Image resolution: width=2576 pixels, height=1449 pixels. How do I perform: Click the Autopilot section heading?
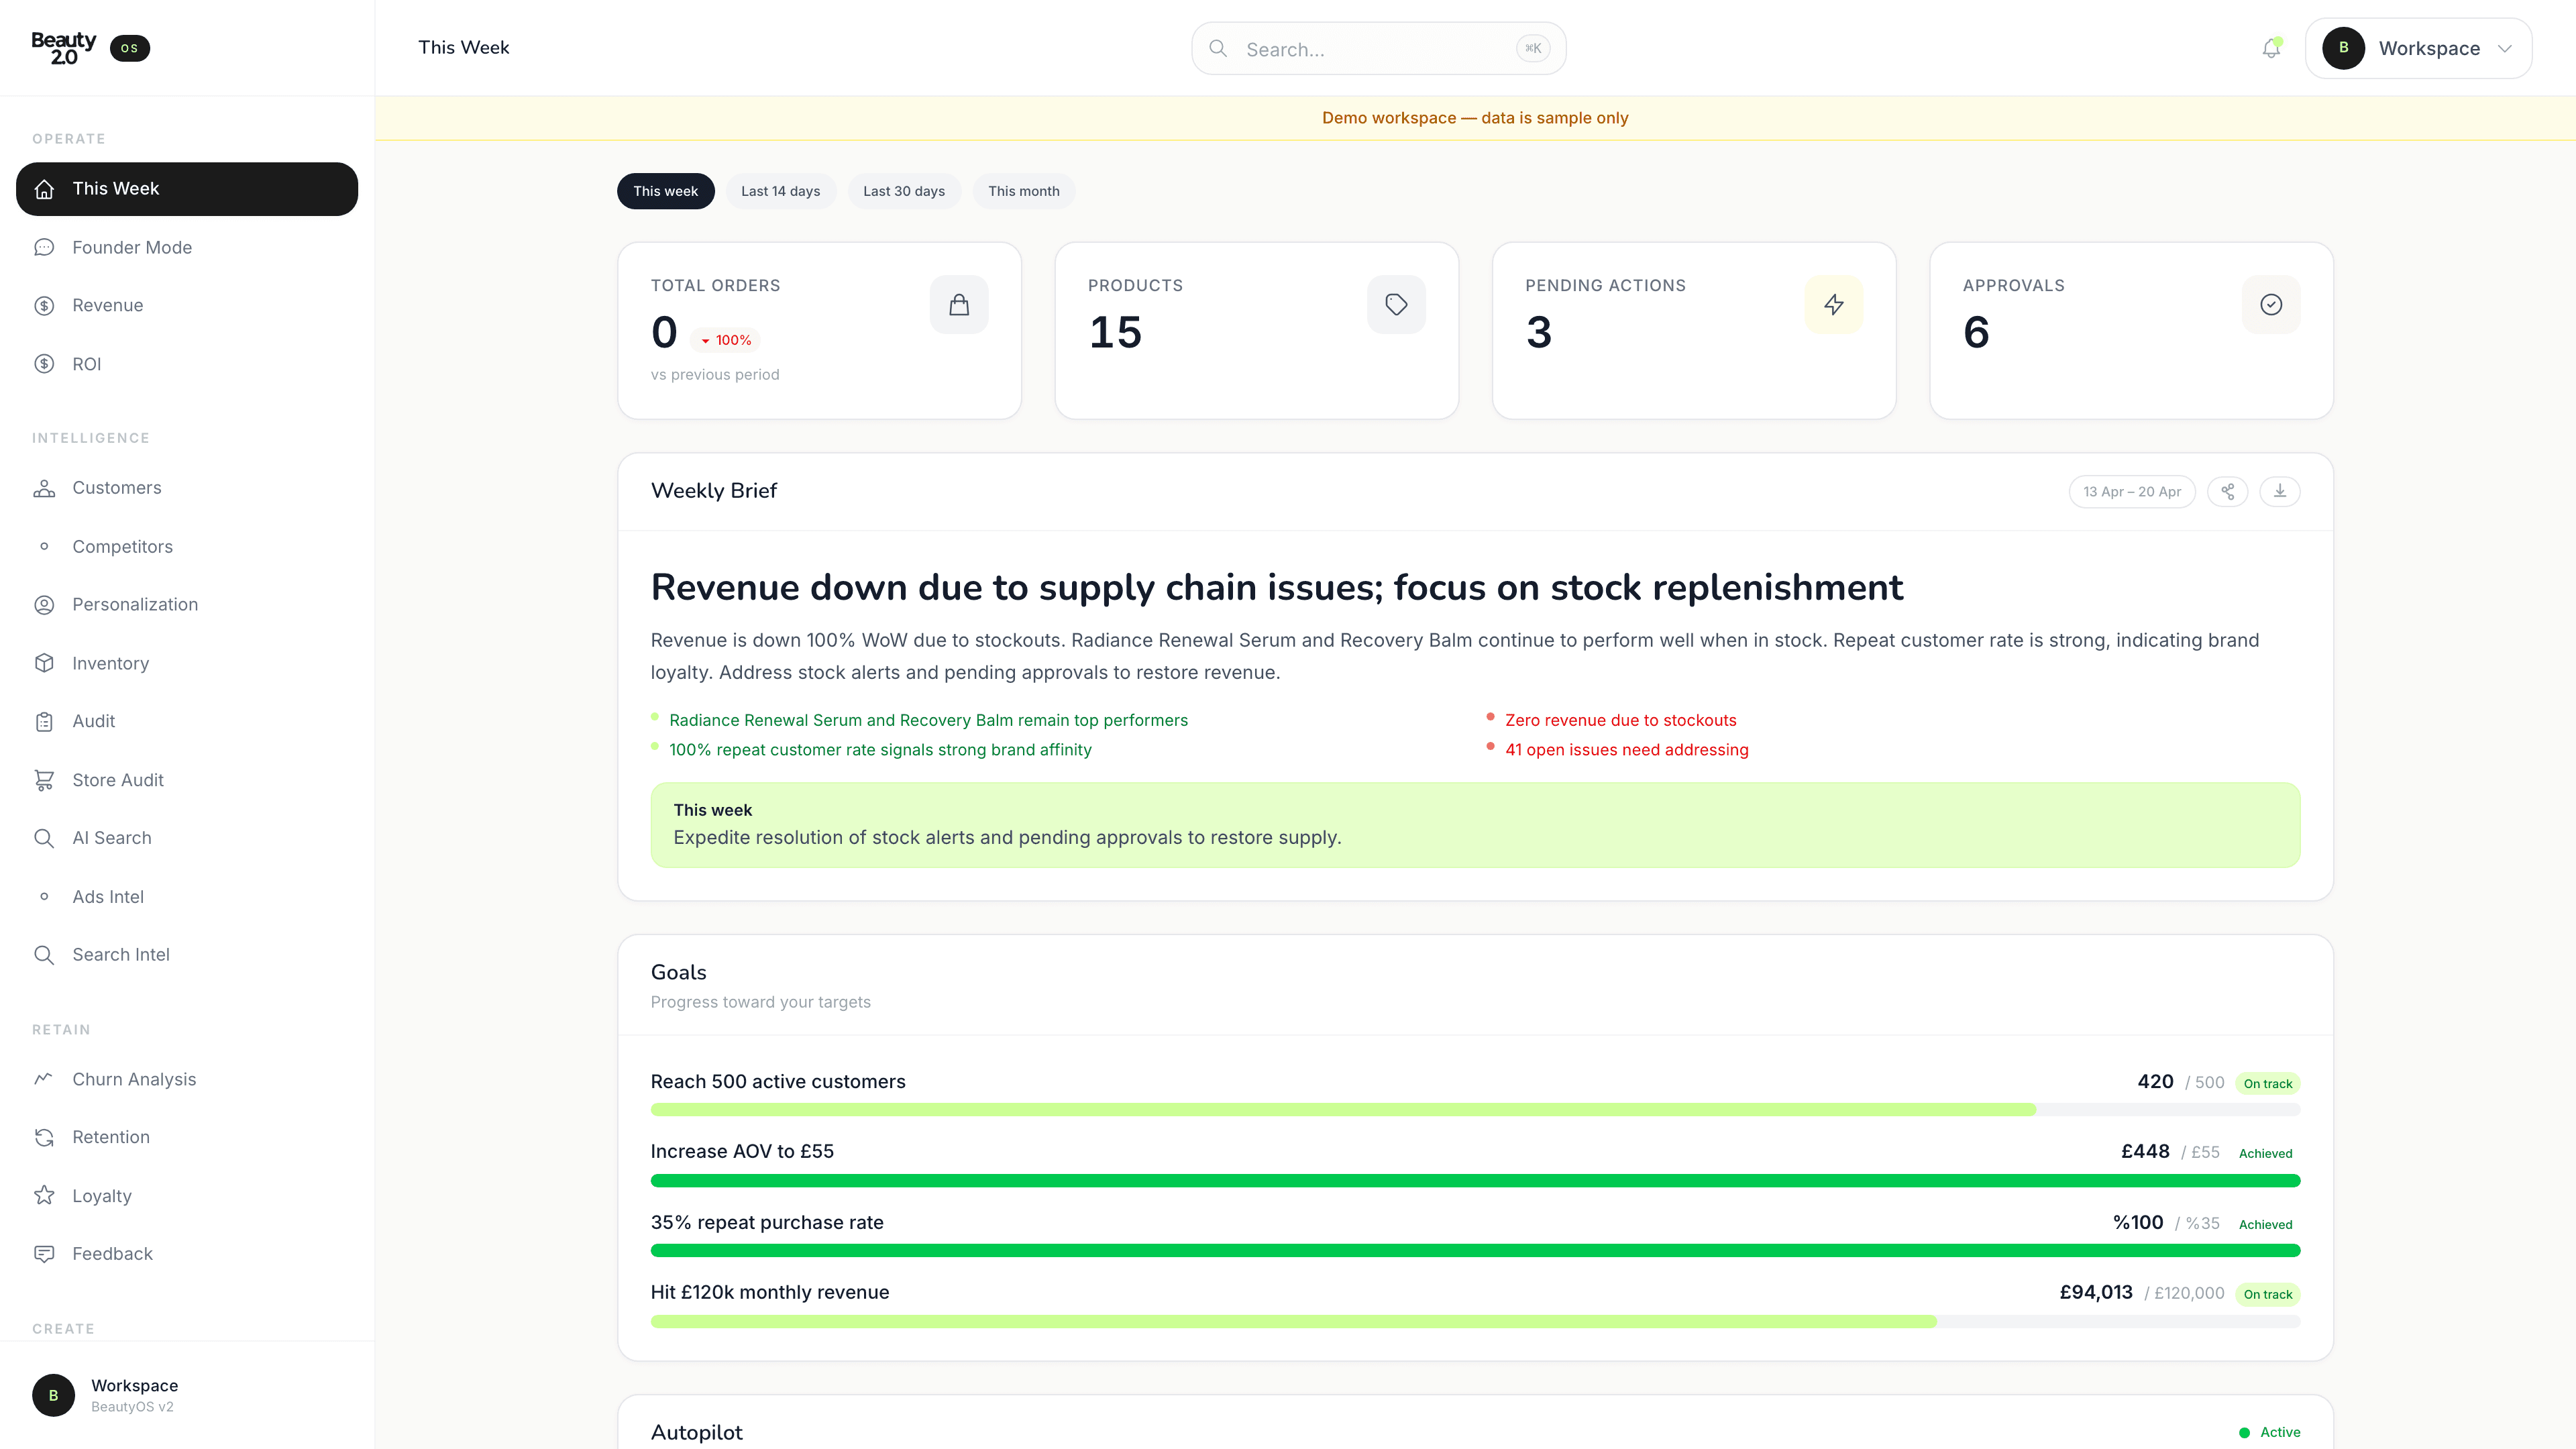tap(697, 1433)
